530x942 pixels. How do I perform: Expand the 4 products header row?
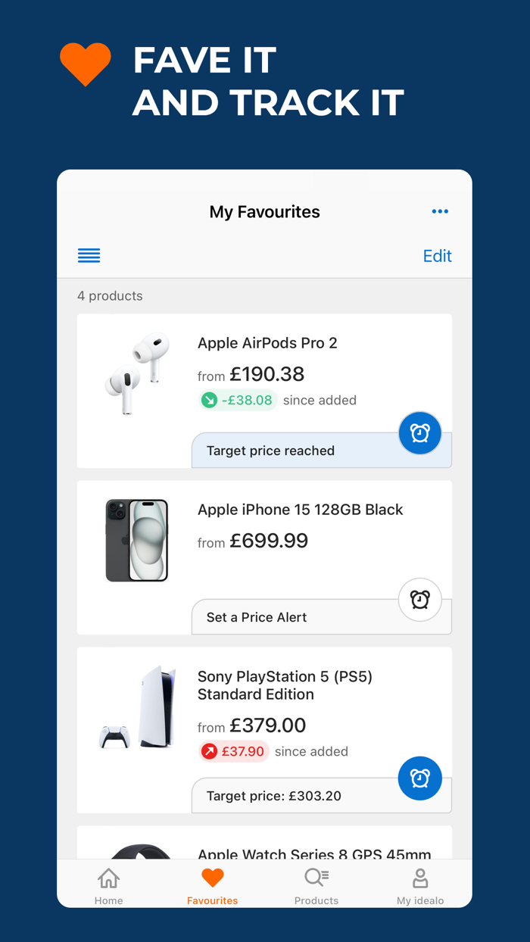[x=110, y=295]
